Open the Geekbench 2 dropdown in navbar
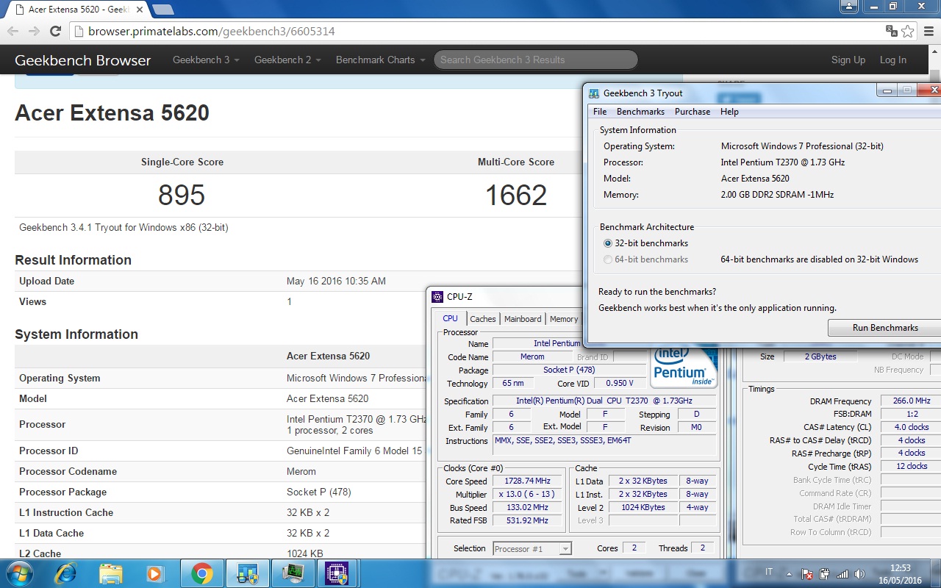This screenshot has width=941, height=588. click(287, 60)
